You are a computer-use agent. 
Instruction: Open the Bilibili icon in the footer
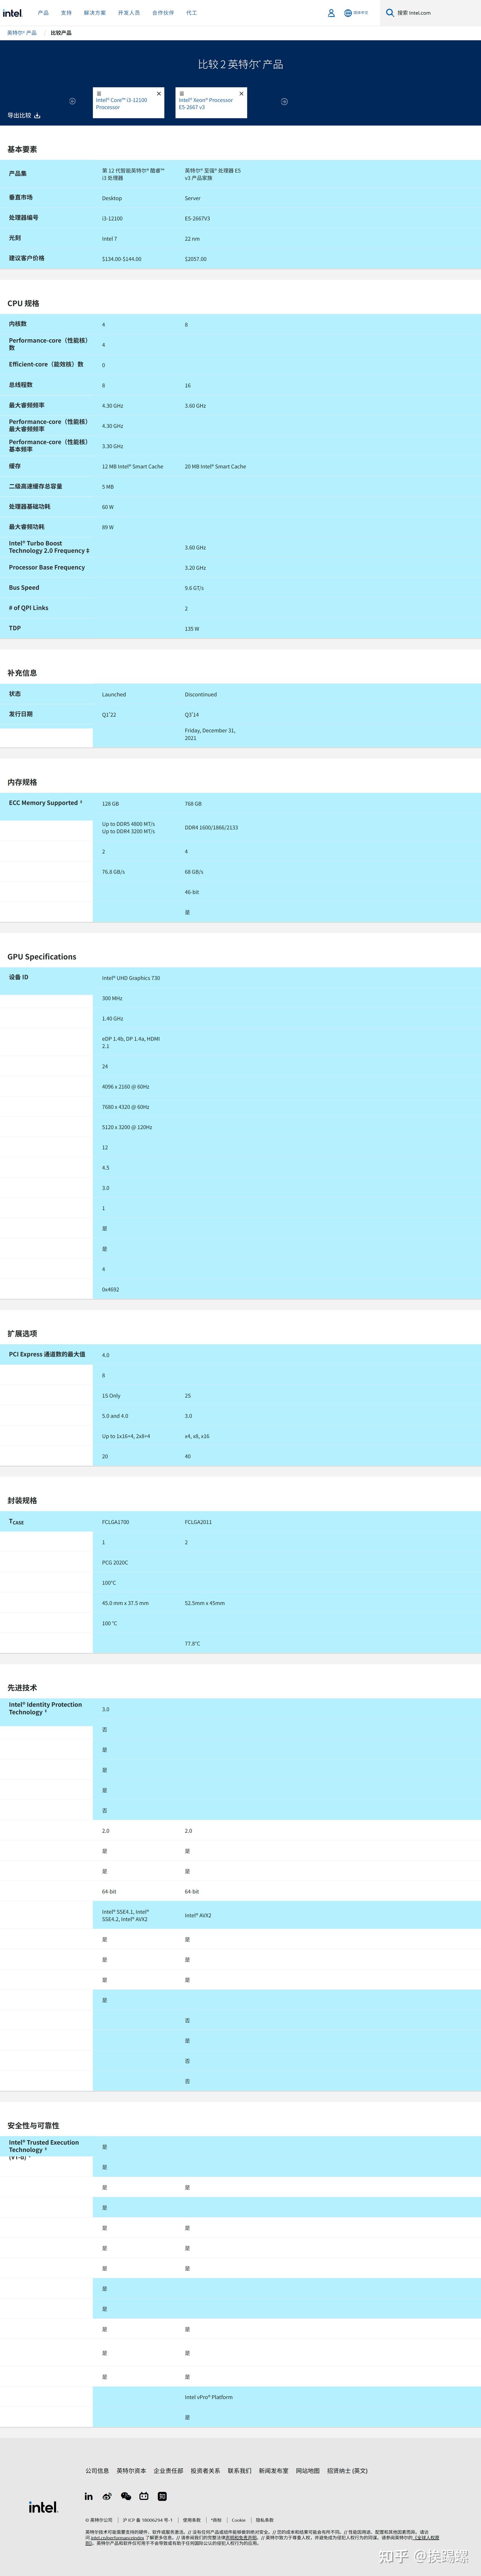click(x=144, y=2496)
